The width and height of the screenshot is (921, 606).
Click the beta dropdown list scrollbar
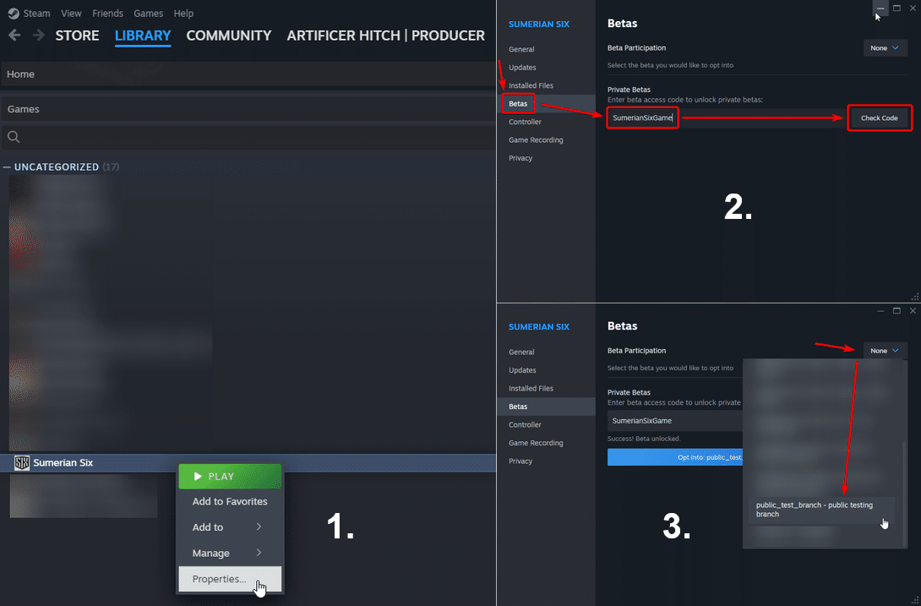[x=904, y=494]
